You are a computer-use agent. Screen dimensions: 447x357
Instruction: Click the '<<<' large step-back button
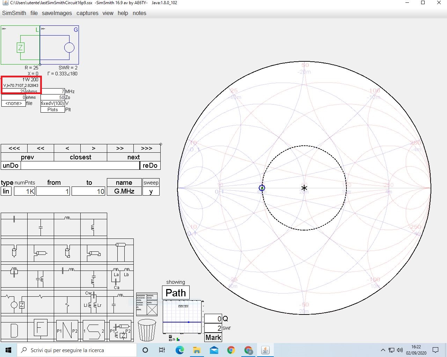(14, 148)
